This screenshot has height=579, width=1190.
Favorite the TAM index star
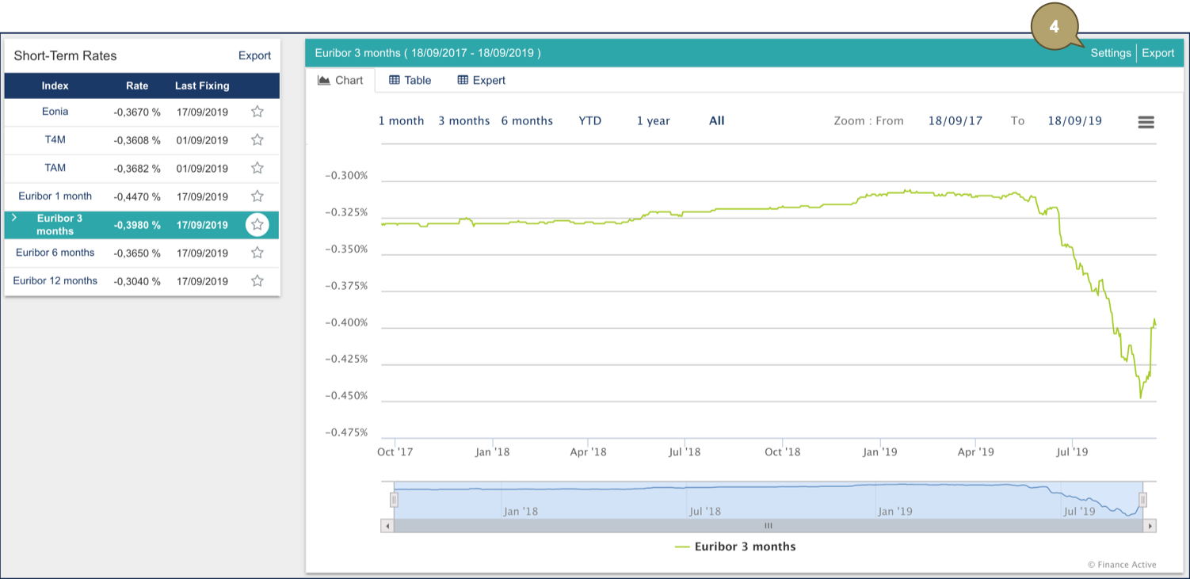257,168
